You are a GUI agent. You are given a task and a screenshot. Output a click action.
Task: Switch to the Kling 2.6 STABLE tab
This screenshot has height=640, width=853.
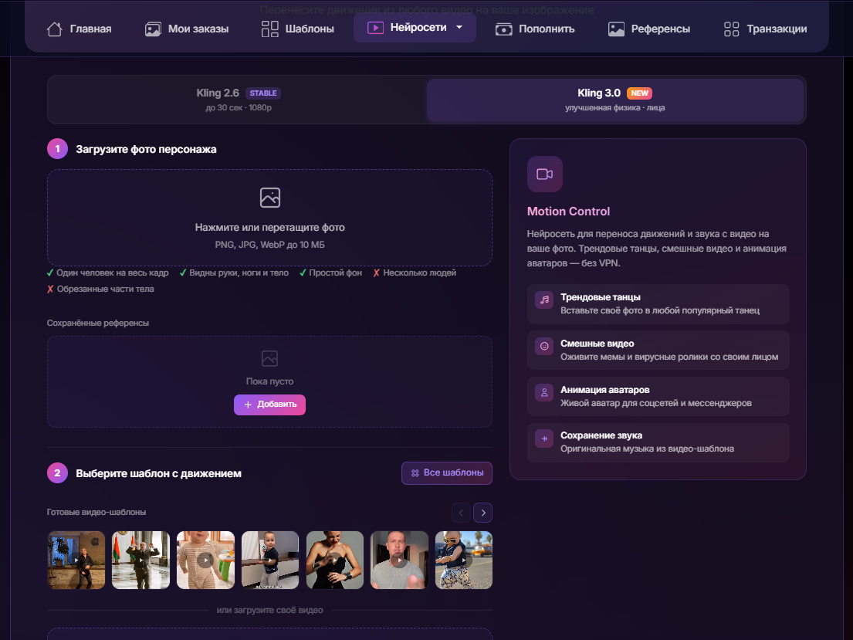click(238, 100)
